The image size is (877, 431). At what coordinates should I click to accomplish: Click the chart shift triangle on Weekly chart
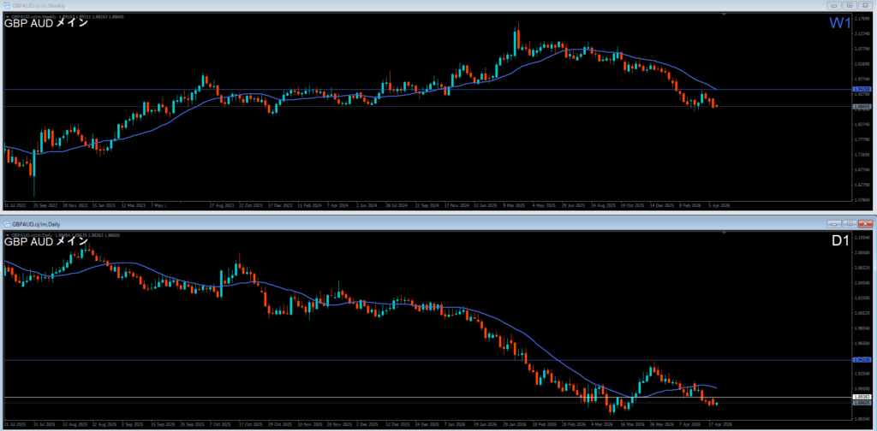(725, 15)
